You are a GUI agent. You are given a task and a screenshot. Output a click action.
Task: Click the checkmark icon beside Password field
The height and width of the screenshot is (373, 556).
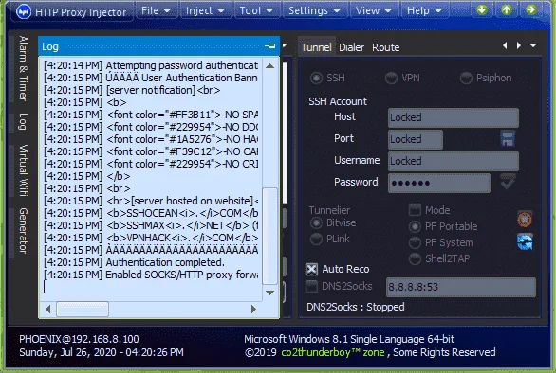508,182
